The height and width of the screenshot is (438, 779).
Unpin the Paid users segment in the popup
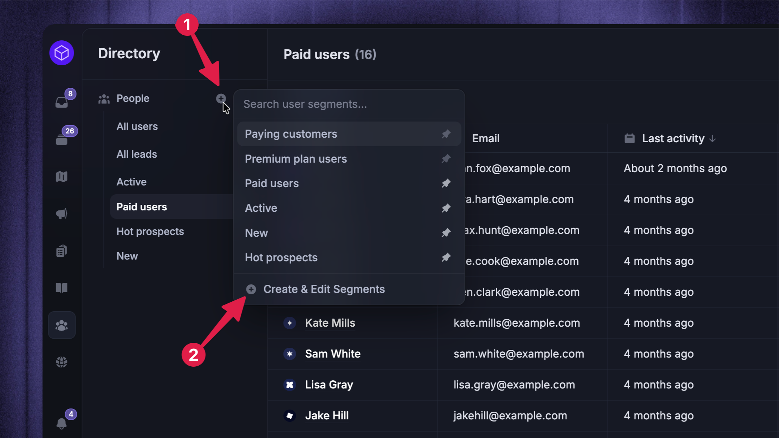446,183
